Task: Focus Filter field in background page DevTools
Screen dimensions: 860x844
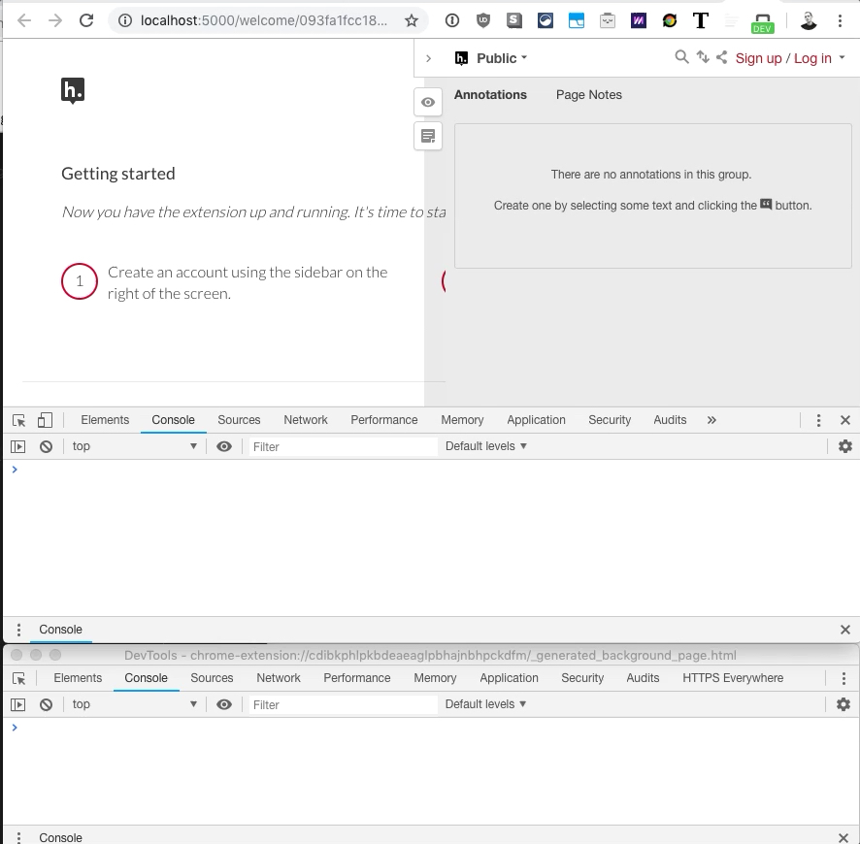Action: (x=344, y=705)
